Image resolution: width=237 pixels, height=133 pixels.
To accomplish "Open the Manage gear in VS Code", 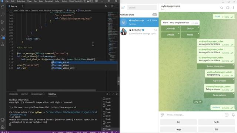I will [3, 127].
